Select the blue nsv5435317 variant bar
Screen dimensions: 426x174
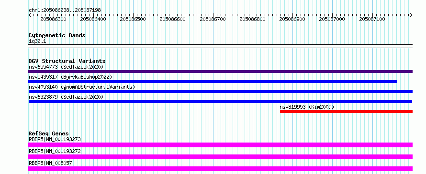213,82
